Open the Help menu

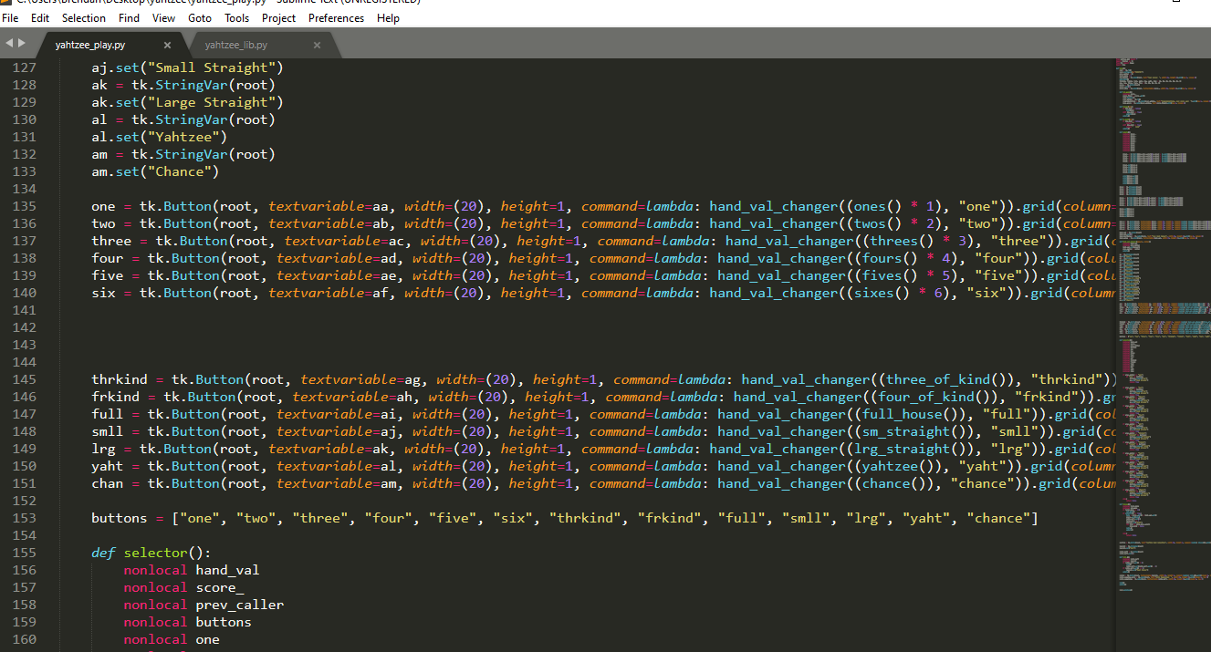click(388, 17)
